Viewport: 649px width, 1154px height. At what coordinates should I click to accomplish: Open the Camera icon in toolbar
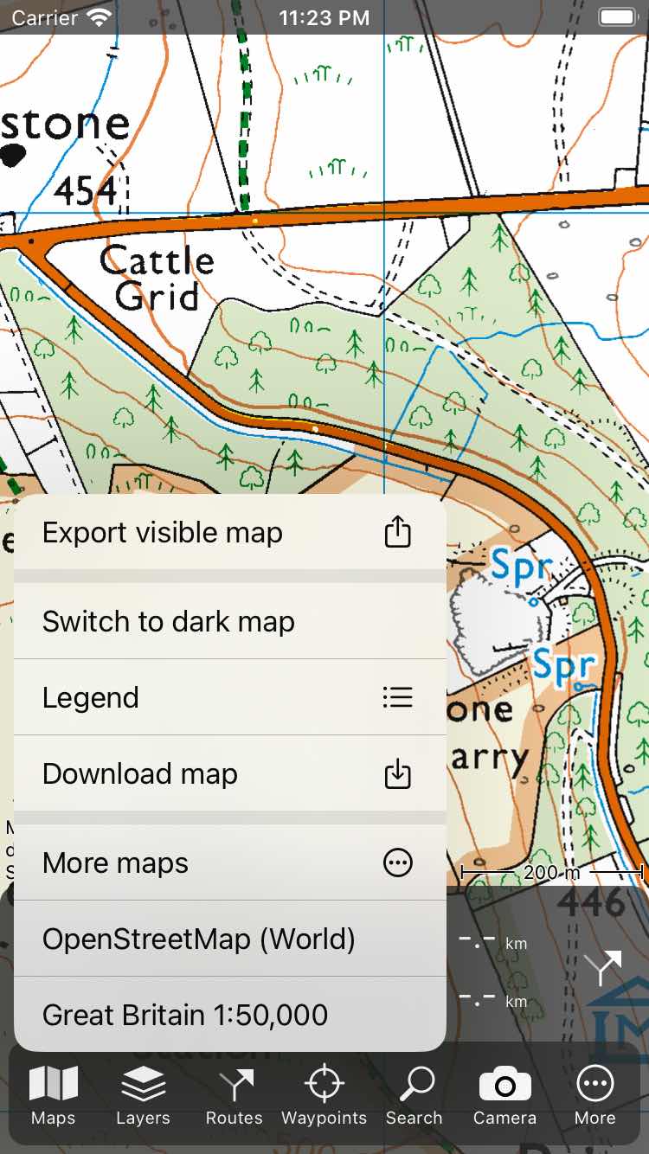coord(504,1084)
